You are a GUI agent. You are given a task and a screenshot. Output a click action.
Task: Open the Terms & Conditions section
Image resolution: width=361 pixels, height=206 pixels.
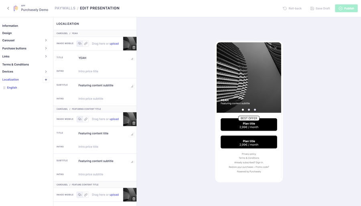[15, 65]
